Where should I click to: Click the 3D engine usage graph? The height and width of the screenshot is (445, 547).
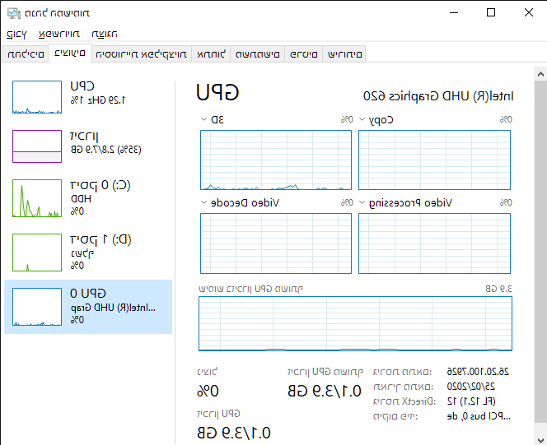click(276, 160)
